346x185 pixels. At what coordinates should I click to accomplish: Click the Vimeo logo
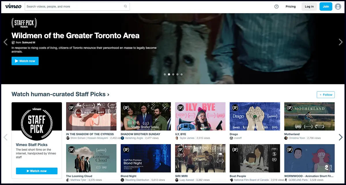click(x=13, y=6)
